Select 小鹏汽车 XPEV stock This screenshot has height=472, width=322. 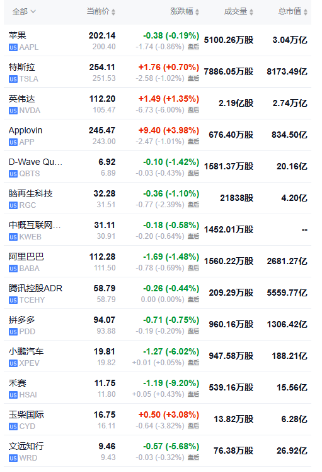(x=158, y=356)
